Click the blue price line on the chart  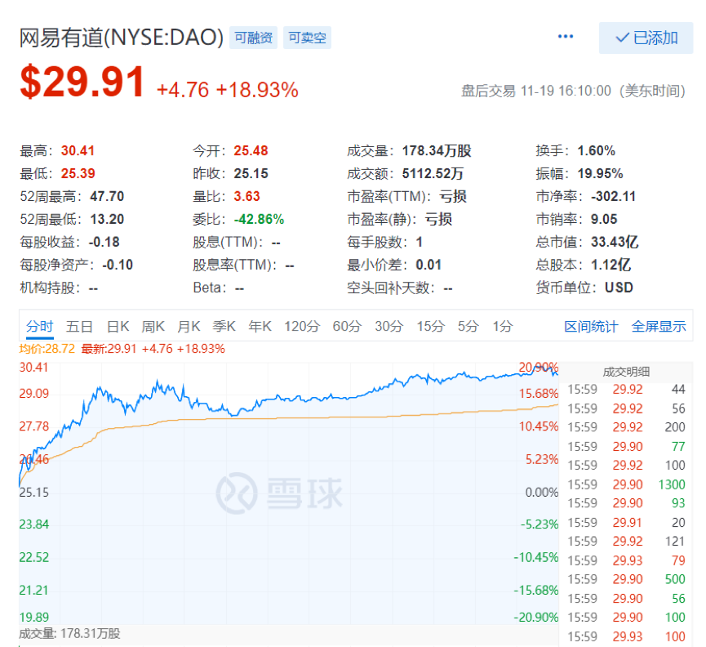coord(288,398)
